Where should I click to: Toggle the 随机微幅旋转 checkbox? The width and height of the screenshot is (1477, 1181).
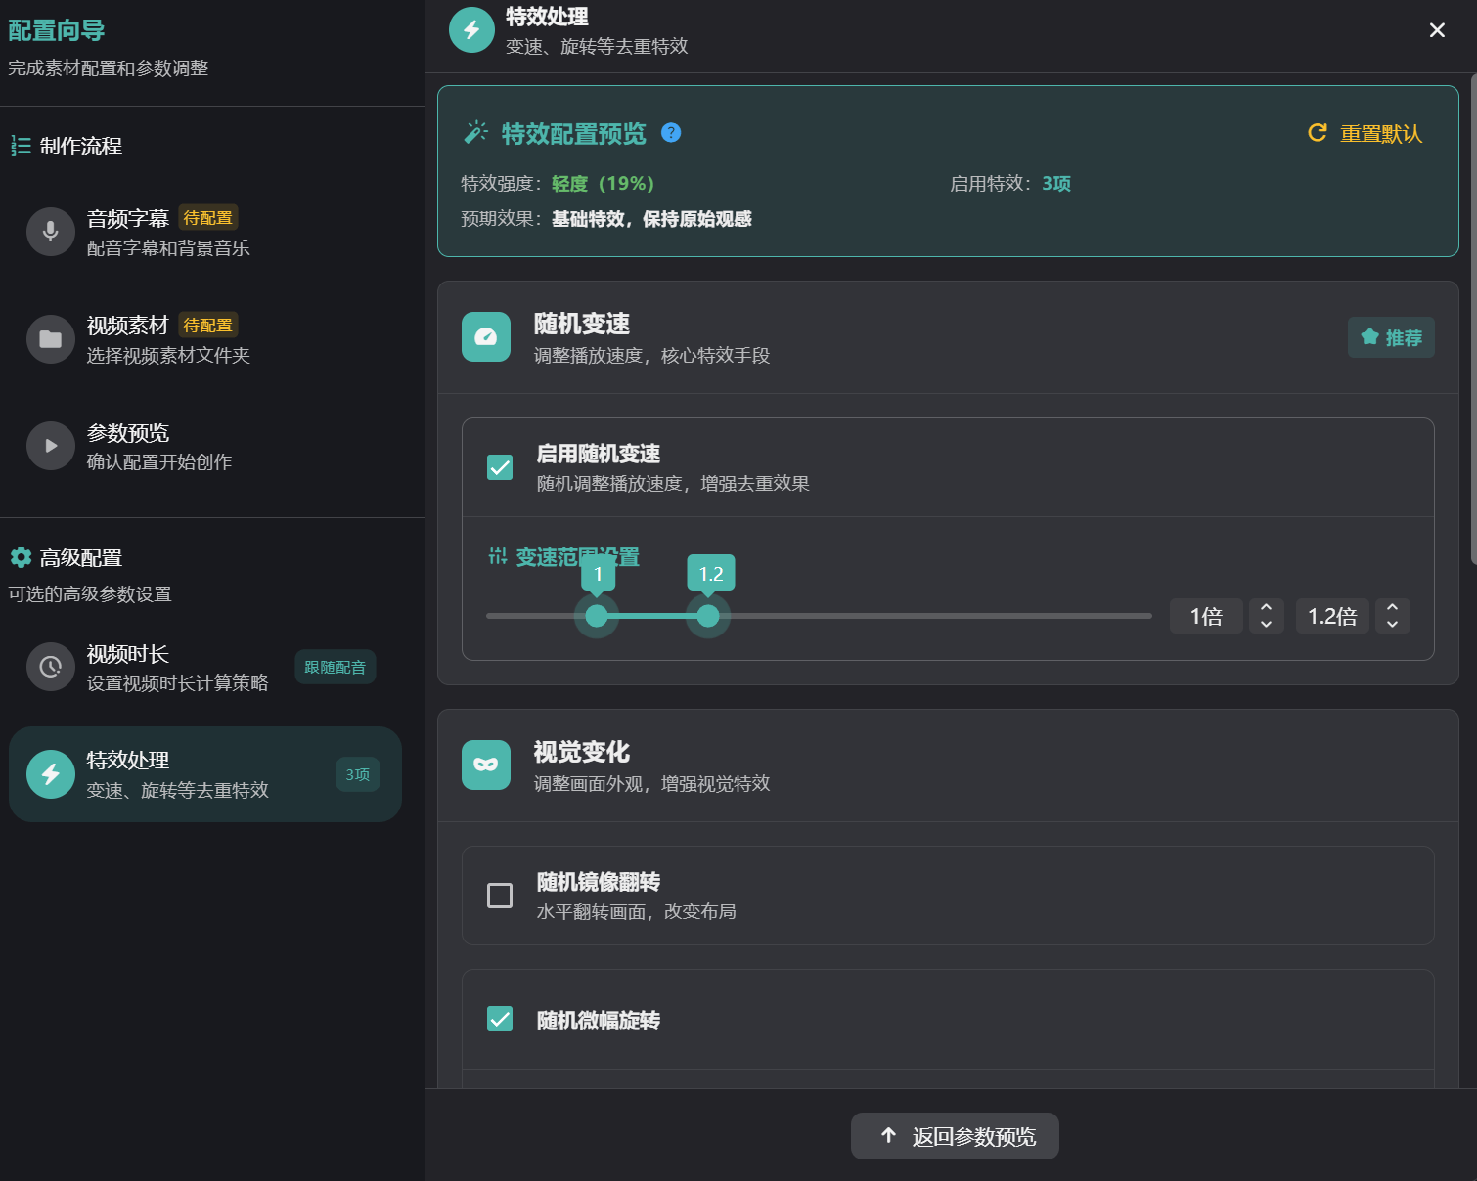click(500, 1020)
